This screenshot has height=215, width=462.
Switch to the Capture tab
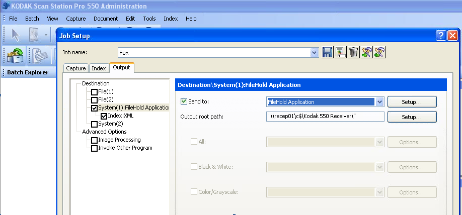pyautogui.click(x=75, y=68)
